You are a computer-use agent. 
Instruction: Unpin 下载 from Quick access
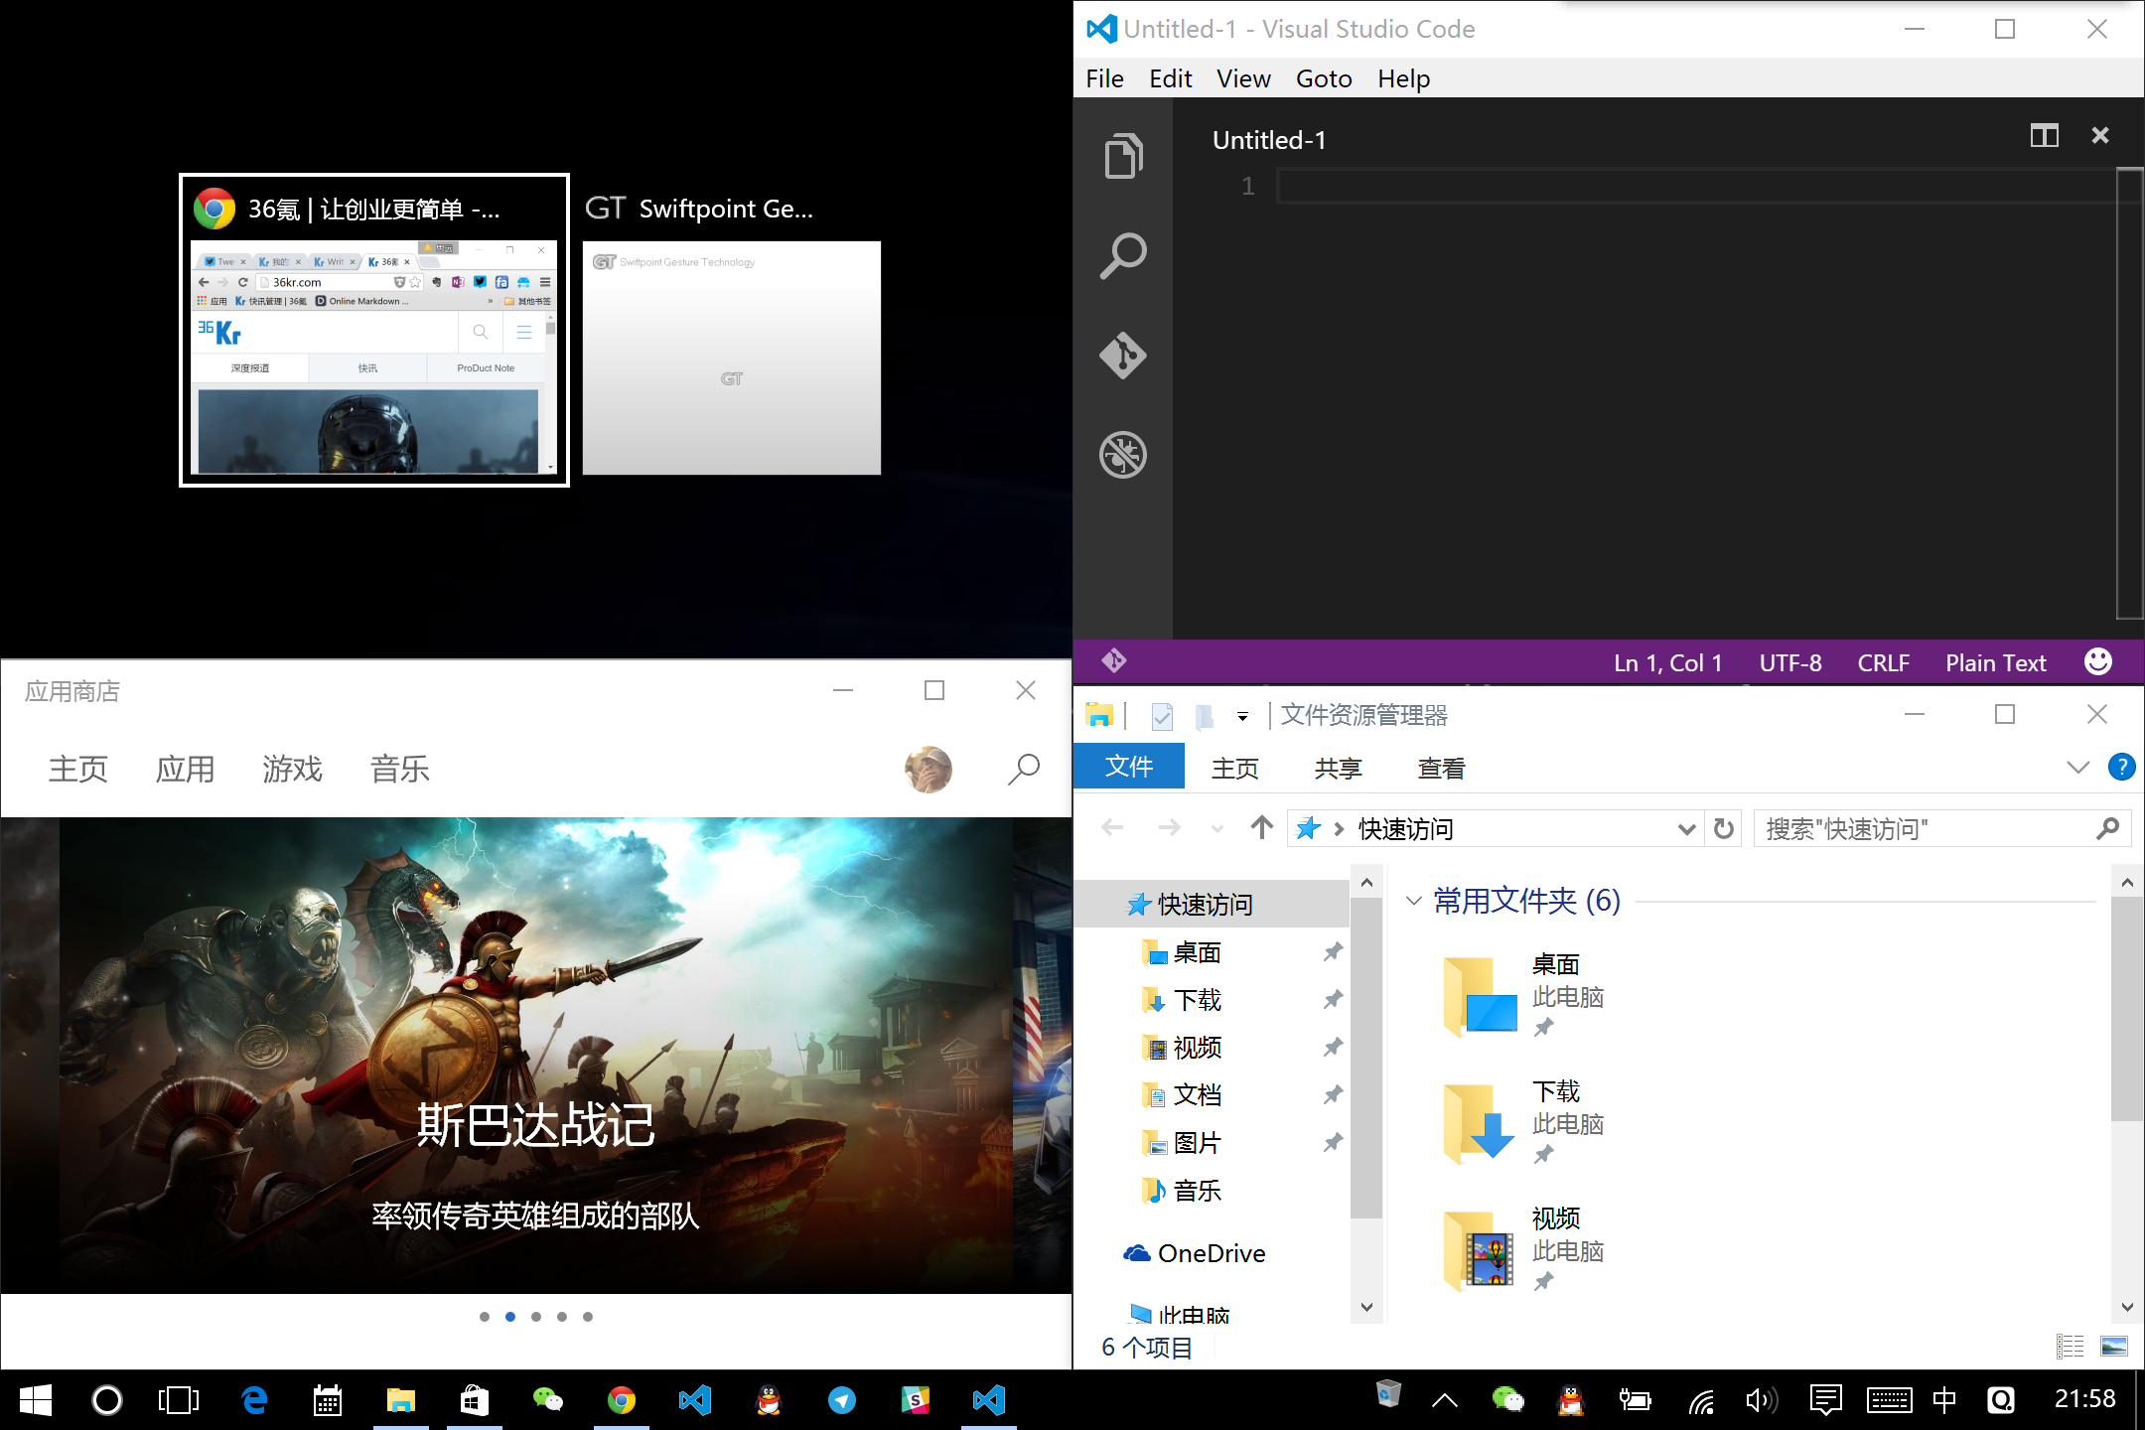tap(1333, 1000)
